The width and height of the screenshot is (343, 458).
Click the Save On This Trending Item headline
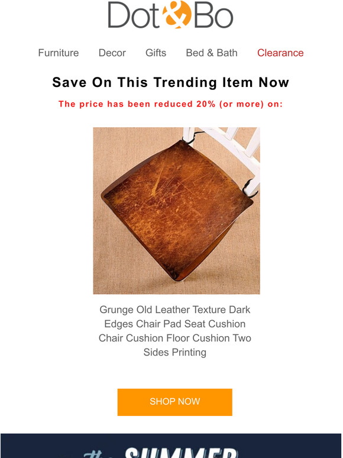click(171, 82)
